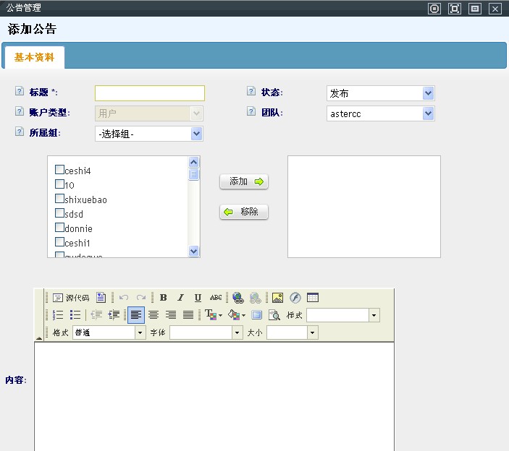Insert a table using the table icon

click(x=313, y=298)
